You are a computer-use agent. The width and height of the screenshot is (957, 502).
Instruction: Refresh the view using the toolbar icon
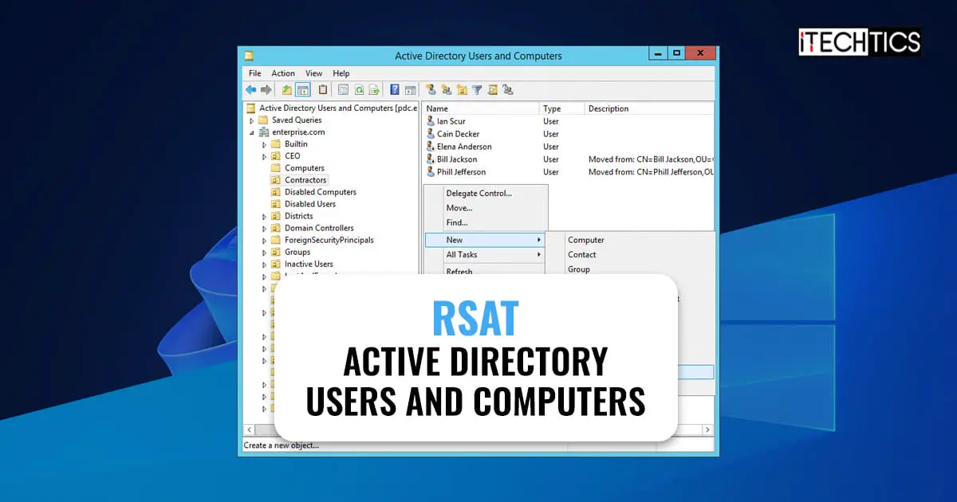tap(359, 89)
